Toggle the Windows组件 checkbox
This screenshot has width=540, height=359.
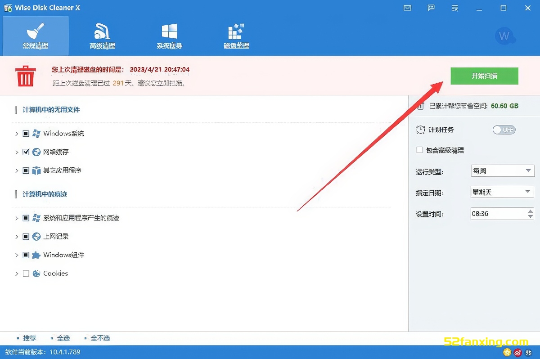(26, 255)
